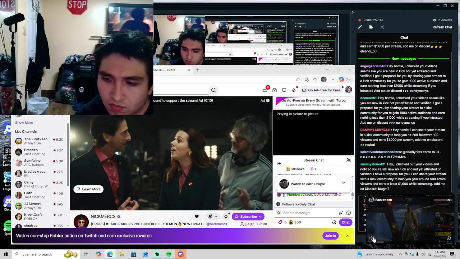Screen dimensions: 460x259
Task: Click the Bits diamond beside Subscribe
Action: pyautogui.click(x=226, y=217)
